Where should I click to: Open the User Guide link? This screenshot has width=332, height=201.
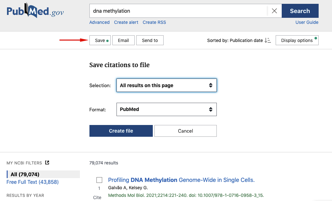tap(307, 22)
